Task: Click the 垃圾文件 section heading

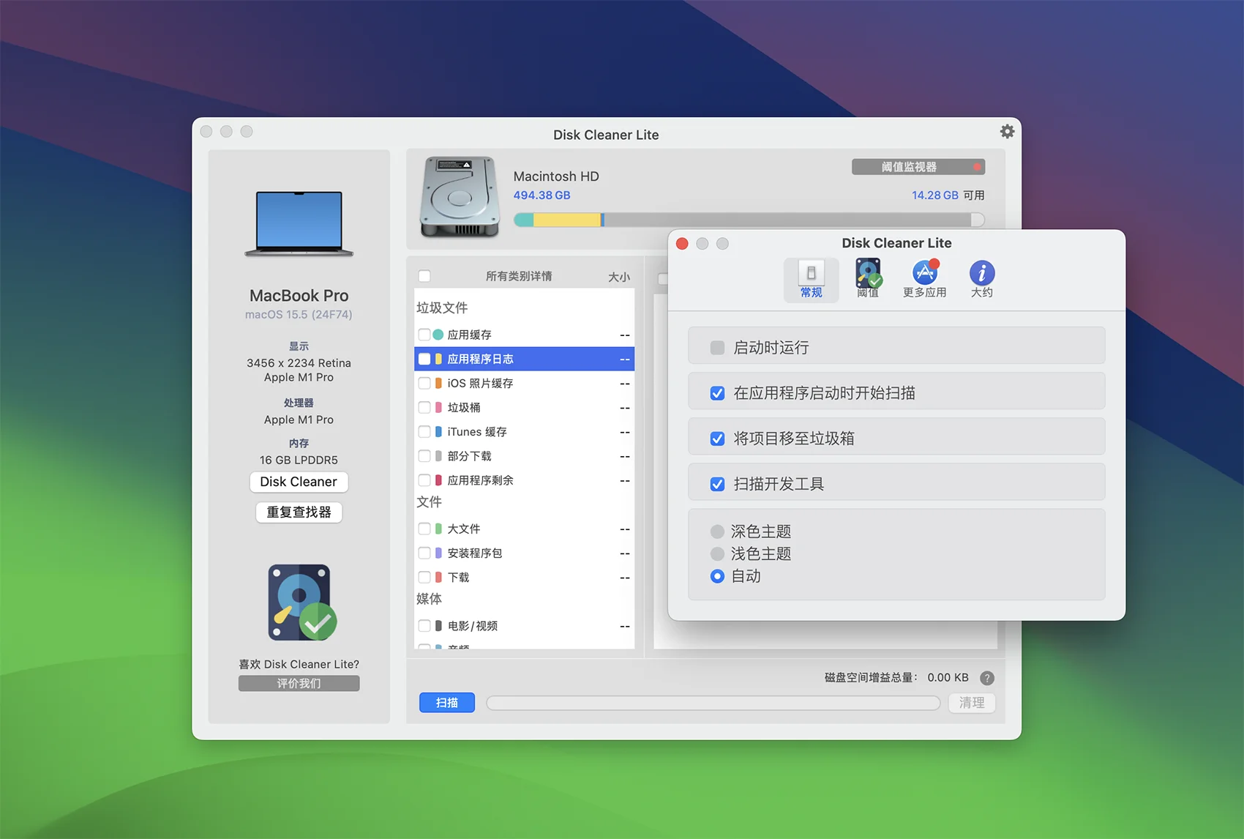Action: click(x=442, y=307)
